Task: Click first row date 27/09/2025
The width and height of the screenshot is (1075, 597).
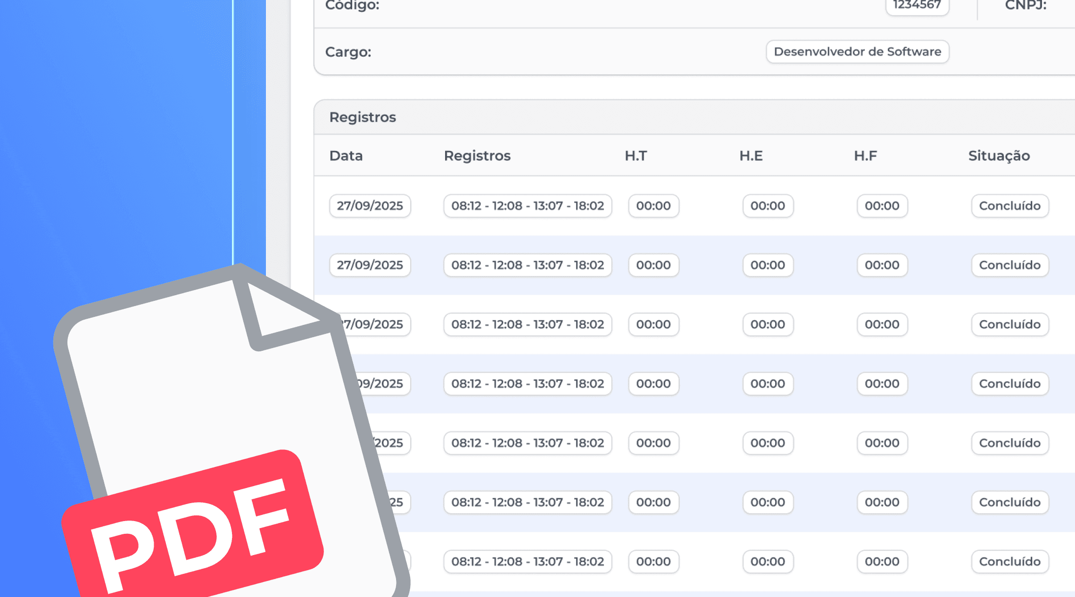Action: click(x=370, y=206)
